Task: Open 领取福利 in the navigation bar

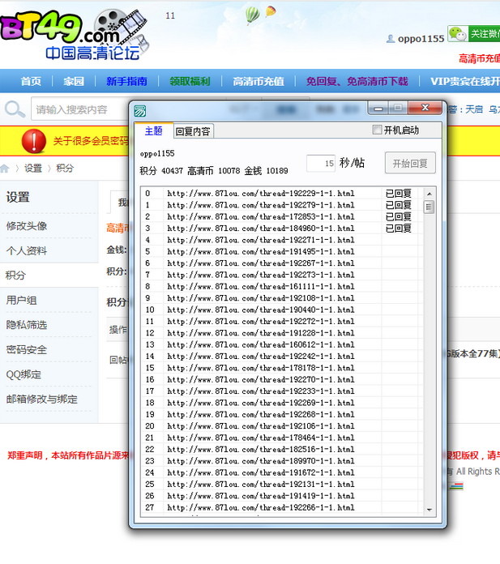Action: (190, 81)
